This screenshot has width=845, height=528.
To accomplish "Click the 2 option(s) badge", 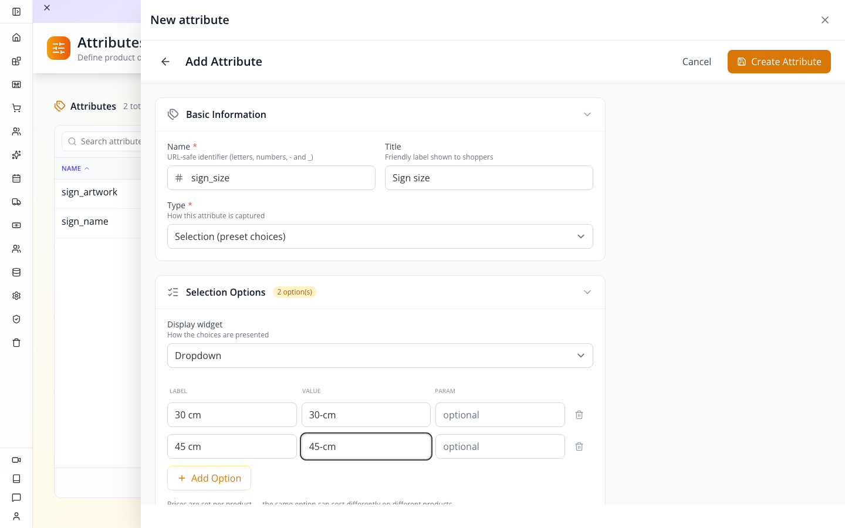I will coord(295,292).
